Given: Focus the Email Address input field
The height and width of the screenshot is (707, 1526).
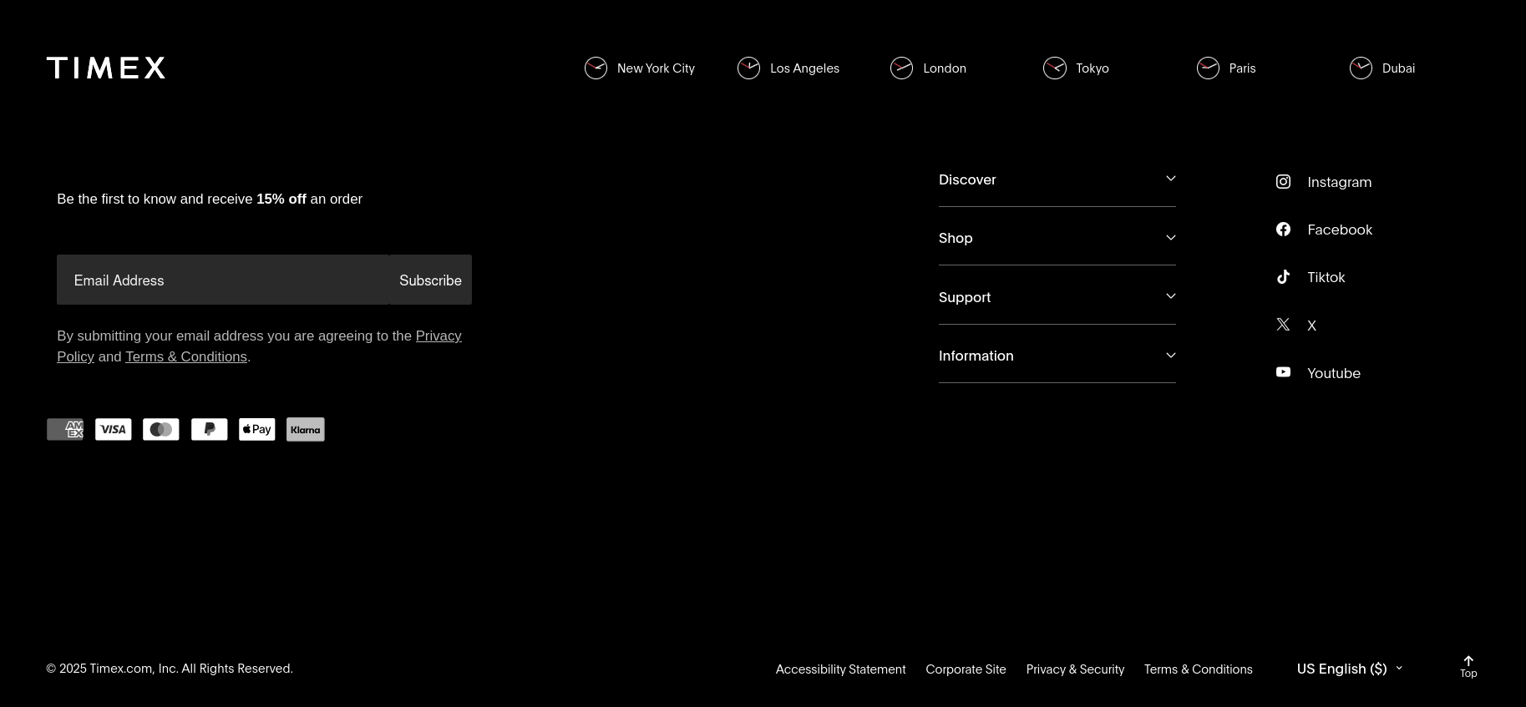Looking at the screenshot, I should coord(223,280).
